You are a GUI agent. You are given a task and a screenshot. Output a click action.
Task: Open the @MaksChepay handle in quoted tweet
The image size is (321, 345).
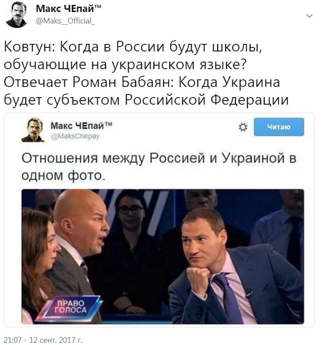click(75, 136)
